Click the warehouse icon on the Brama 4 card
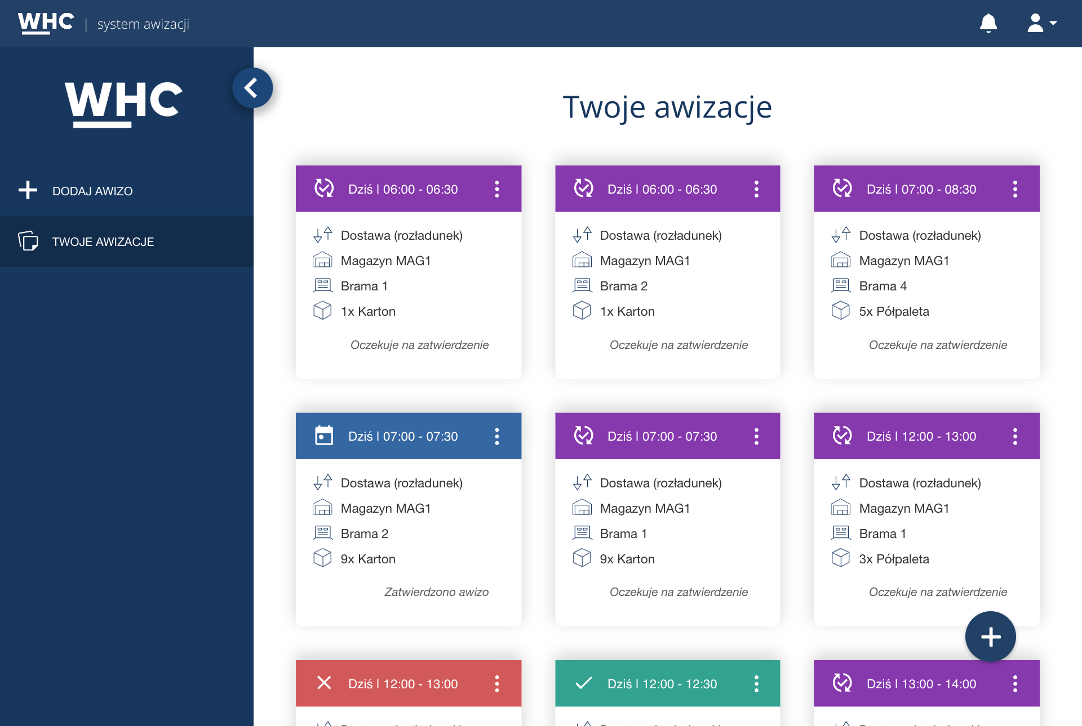 click(840, 259)
